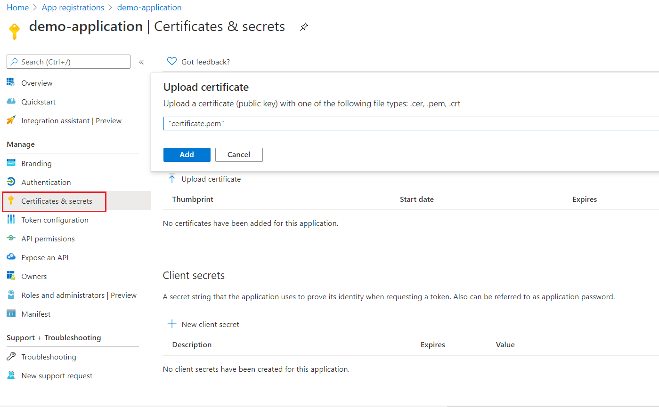Open the Troubleshooting section

pos(48,357)
